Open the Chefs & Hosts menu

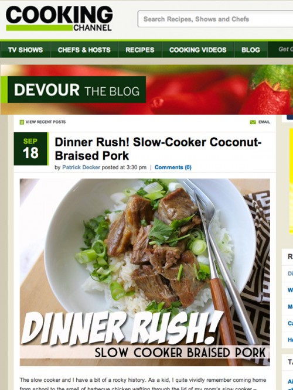pyautogui.click(x=84, y=50)
